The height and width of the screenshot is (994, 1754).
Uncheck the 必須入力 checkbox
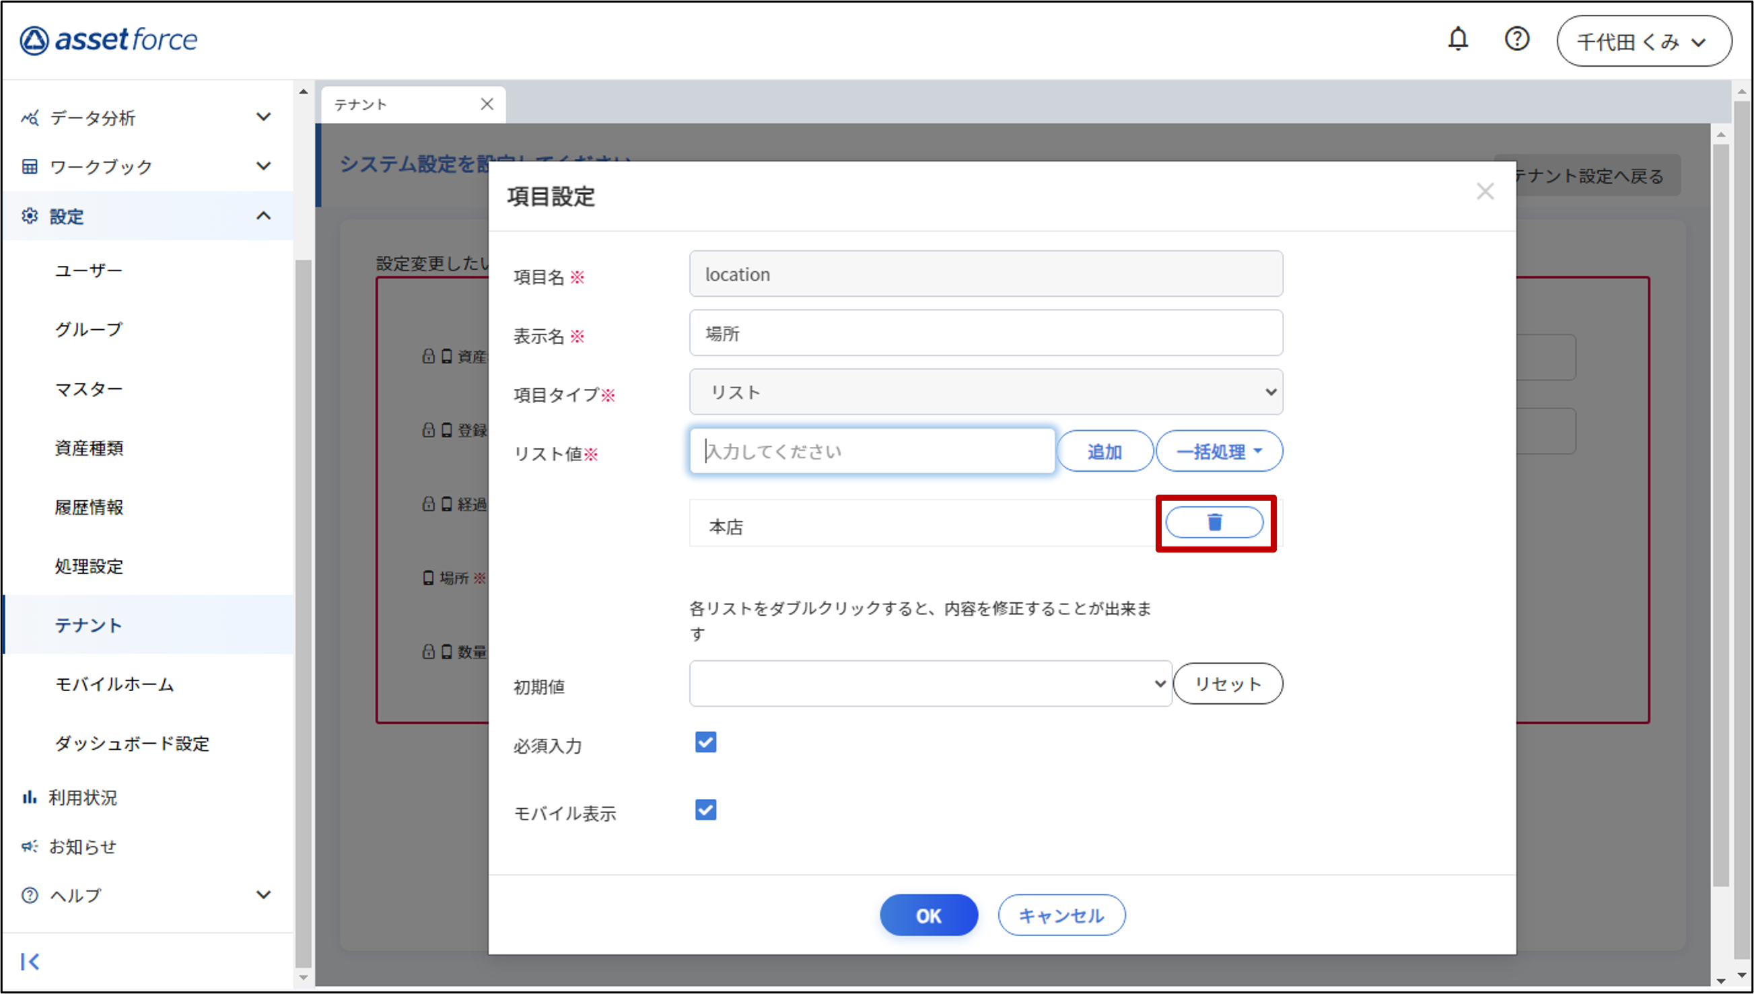pos(705,742)
